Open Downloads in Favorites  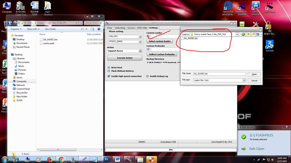point(22,43)
